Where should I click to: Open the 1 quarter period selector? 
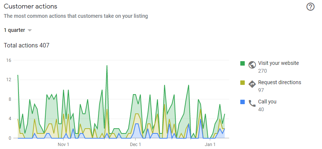point(18,30)
